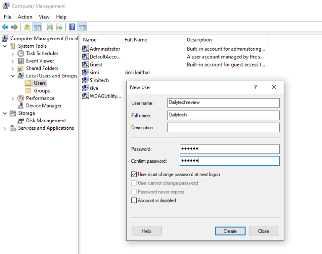
Task: Check the Account is disabled box
Action: point(134,200)
